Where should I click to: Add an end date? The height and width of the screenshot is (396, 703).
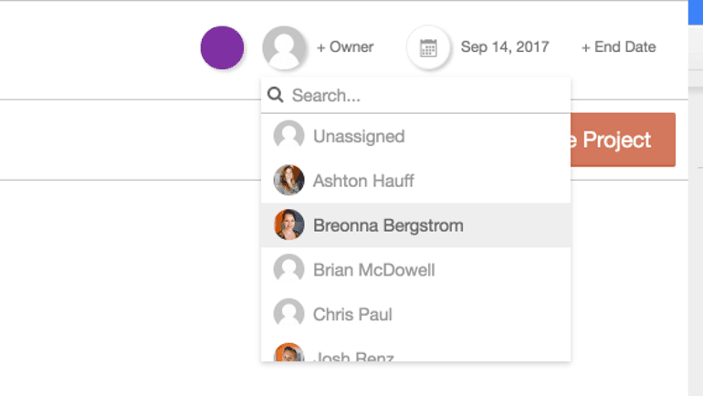coord(618,47)
